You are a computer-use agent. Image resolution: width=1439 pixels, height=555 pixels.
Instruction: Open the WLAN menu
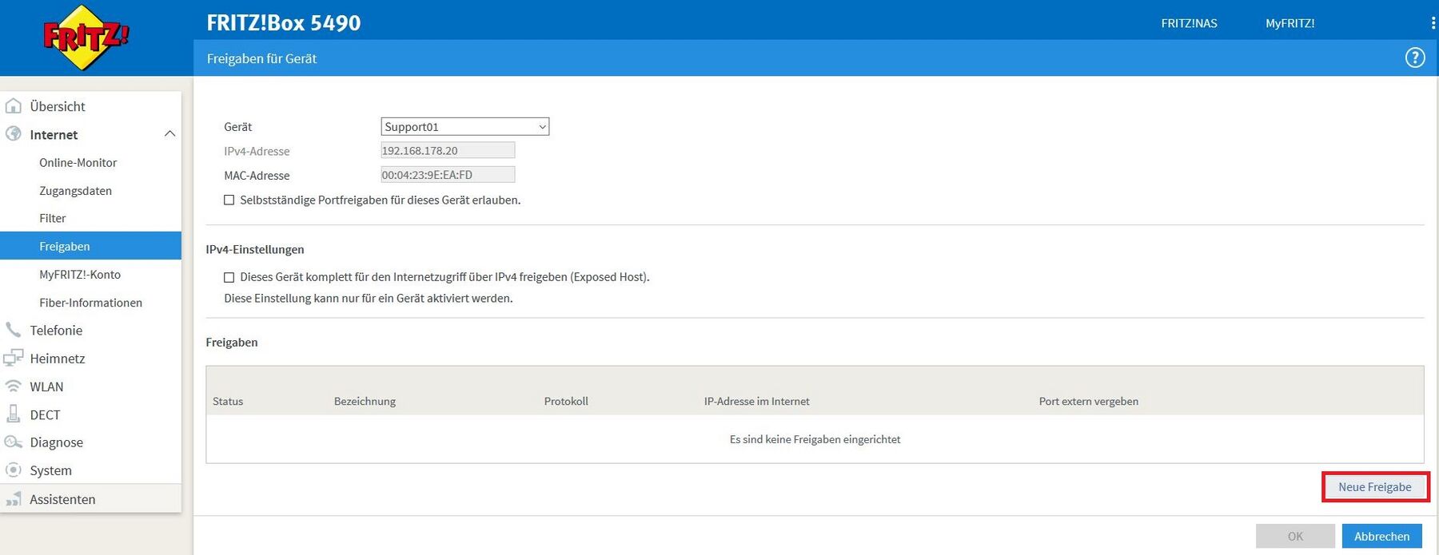(x=46, y=387)
